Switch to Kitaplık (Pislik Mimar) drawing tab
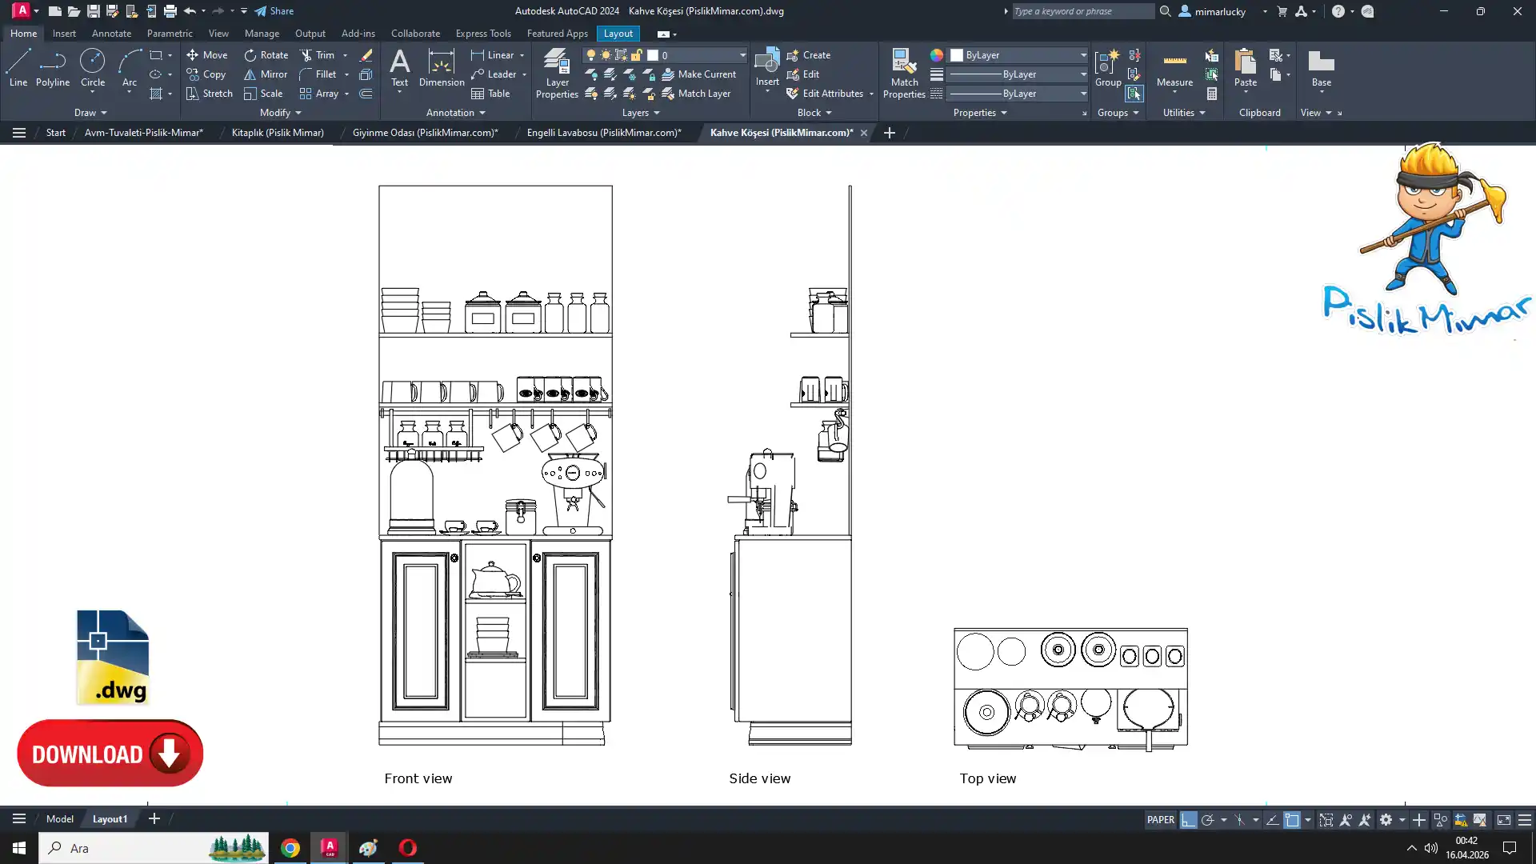Image resolution: width=1536 pixels, height=864 pixels. click(278, 133)
